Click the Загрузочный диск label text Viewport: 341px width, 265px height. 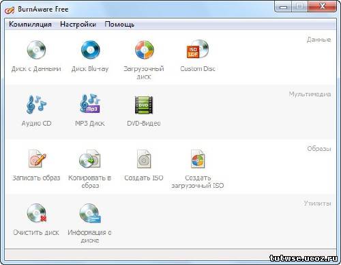tap(144, 72)
